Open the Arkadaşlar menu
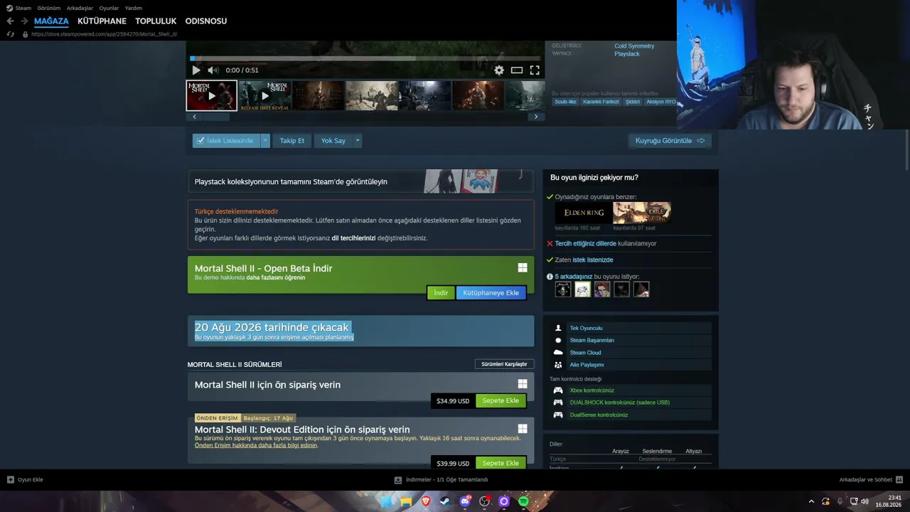 pyautogui.click(x=80, y=8)
